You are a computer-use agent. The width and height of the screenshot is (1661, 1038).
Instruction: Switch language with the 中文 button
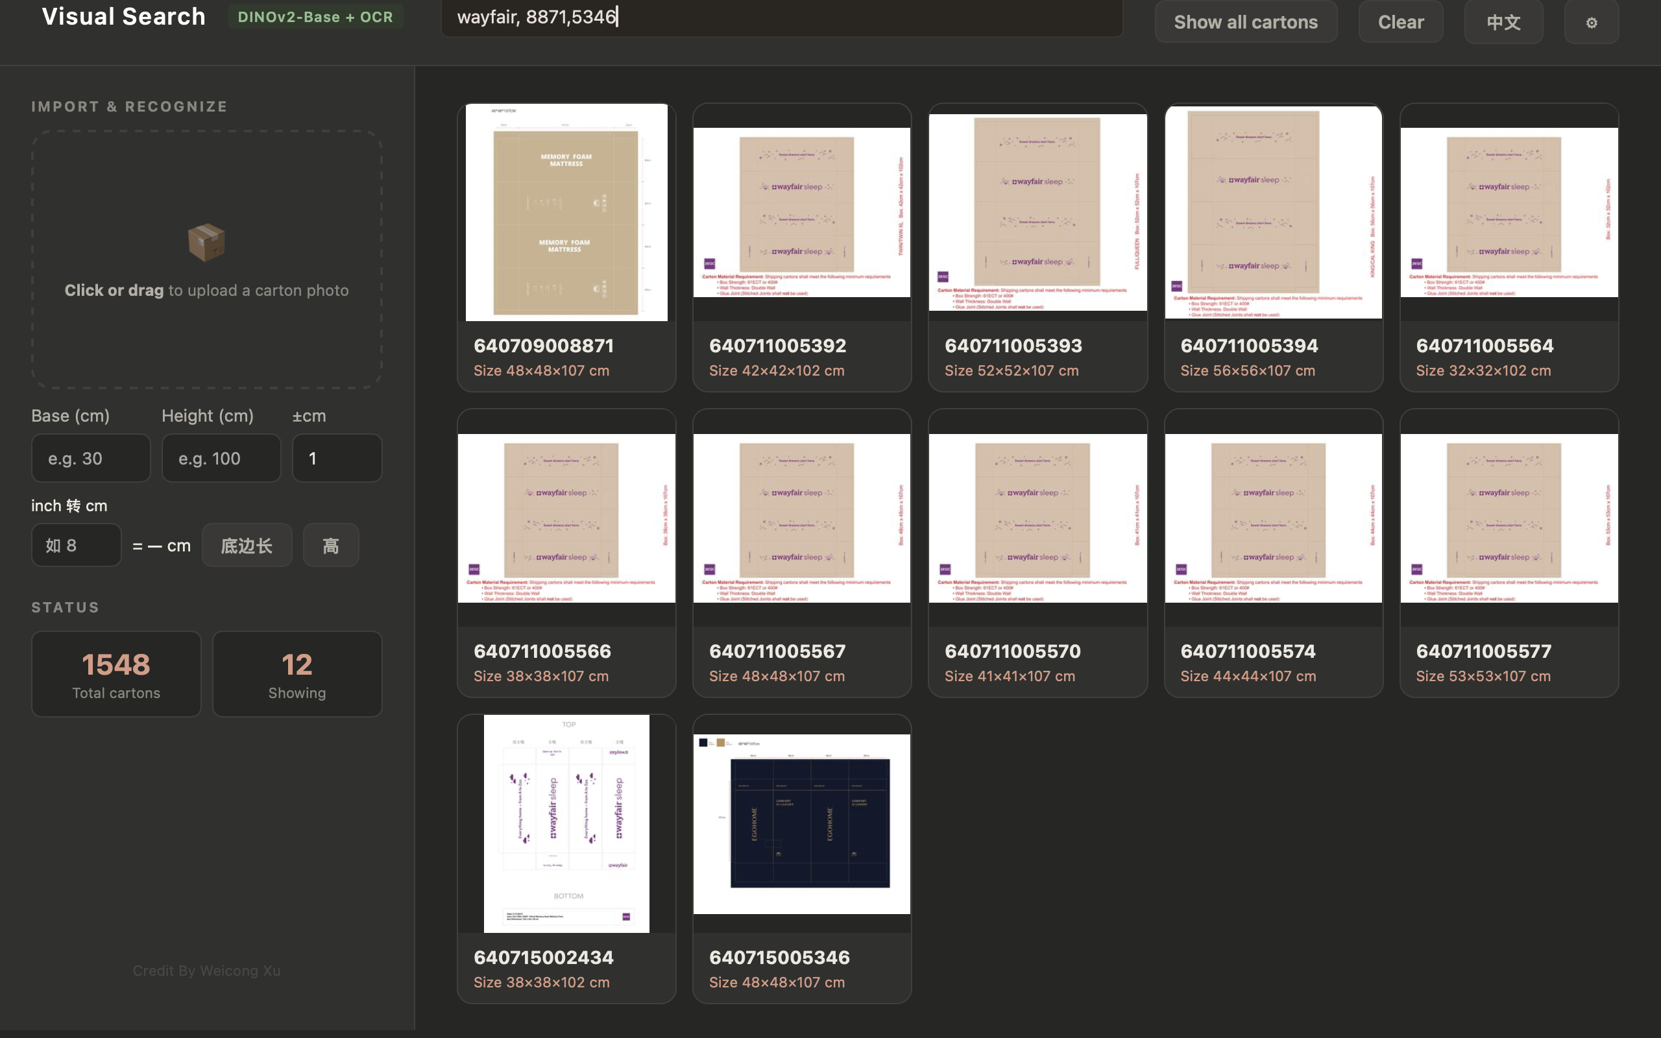click(1503, 22)
